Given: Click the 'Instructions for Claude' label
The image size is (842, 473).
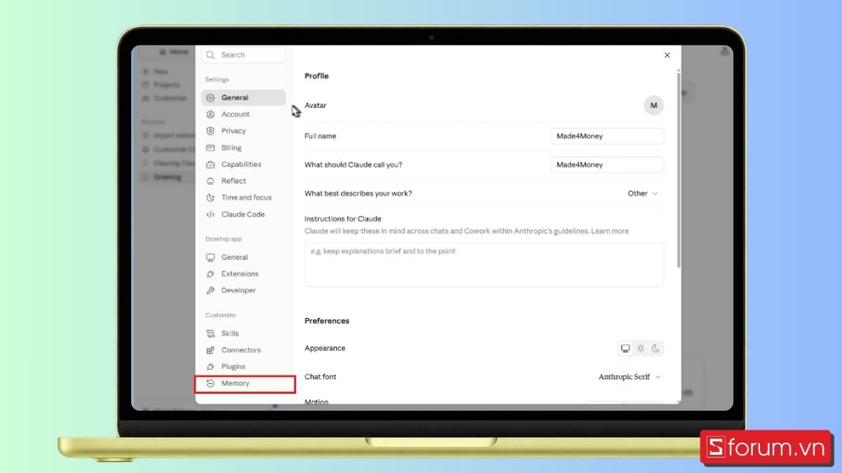Looking at the screenshot, I should [x=343, y=219].
